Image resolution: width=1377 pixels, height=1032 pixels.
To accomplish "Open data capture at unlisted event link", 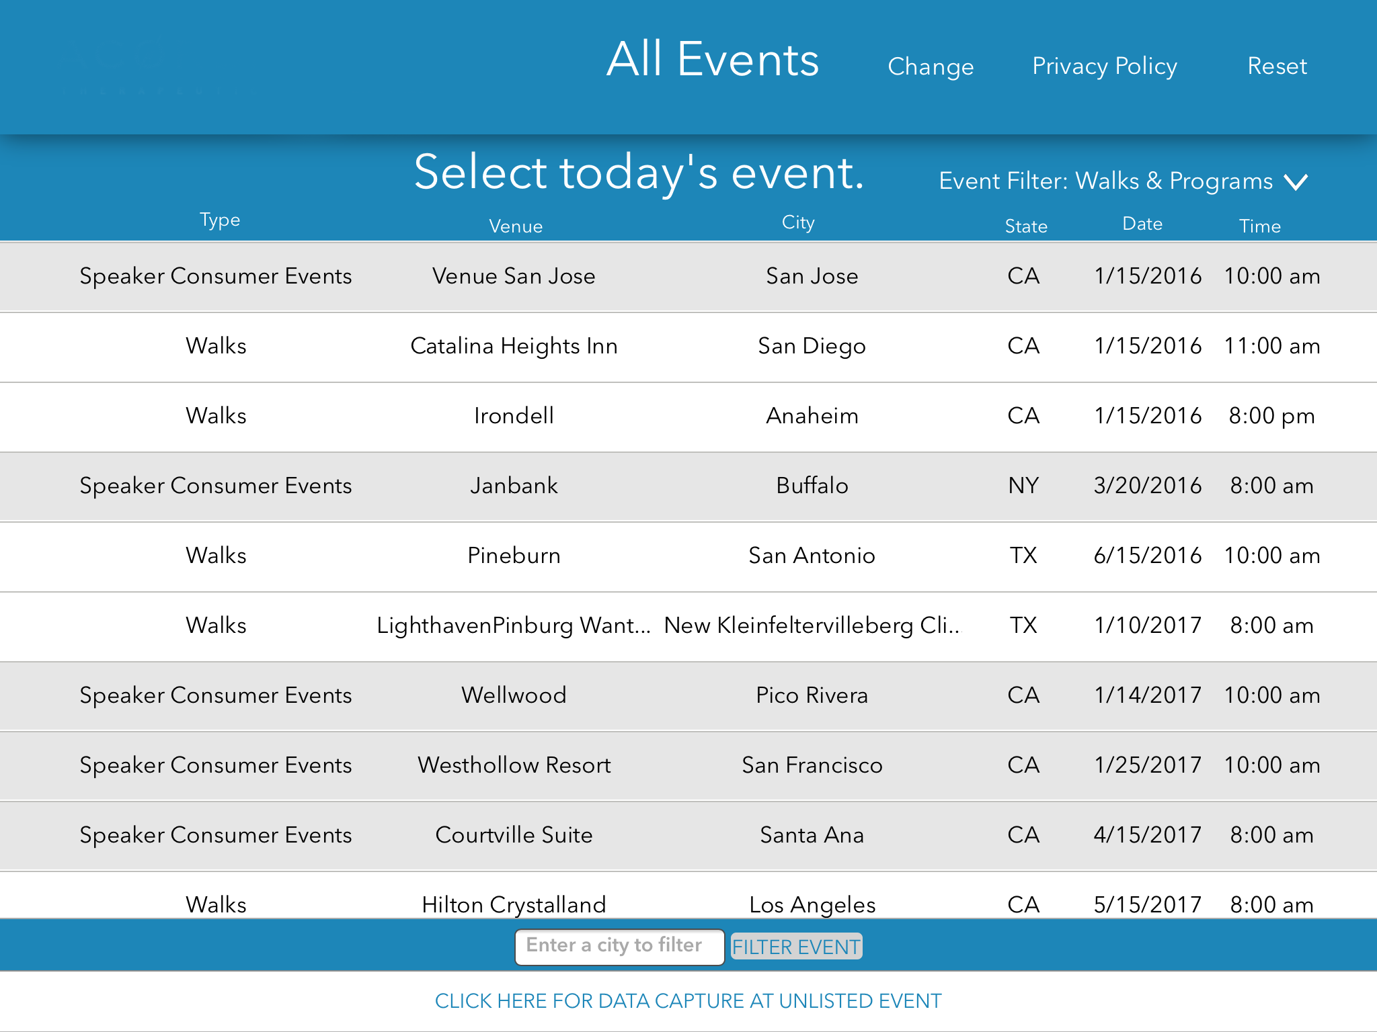I will point(688,1001).
